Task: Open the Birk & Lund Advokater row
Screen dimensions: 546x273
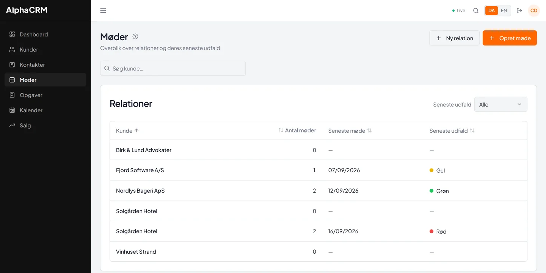Action: coord(318,150)
